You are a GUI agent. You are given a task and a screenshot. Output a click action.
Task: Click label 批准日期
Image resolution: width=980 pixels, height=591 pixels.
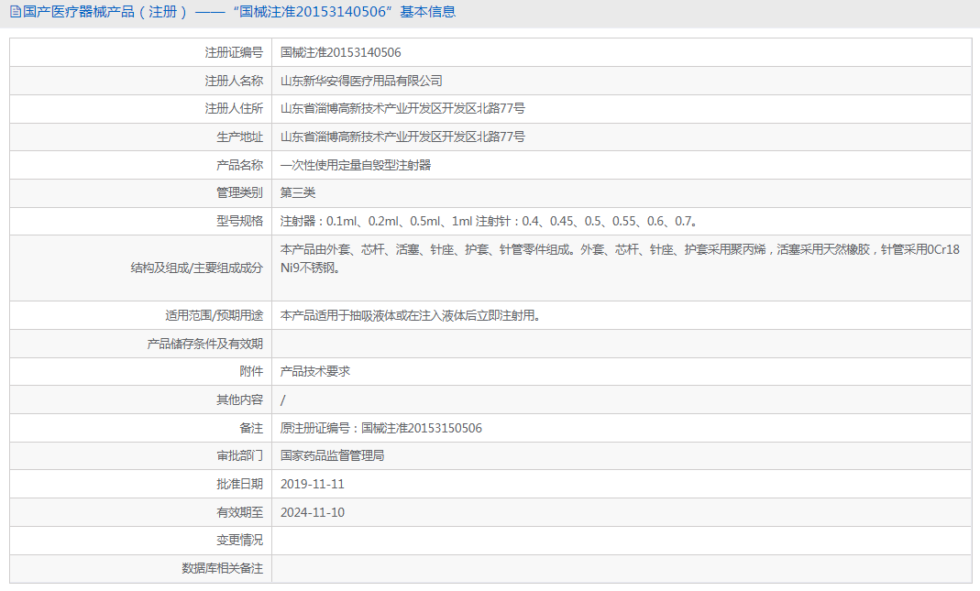239,484
